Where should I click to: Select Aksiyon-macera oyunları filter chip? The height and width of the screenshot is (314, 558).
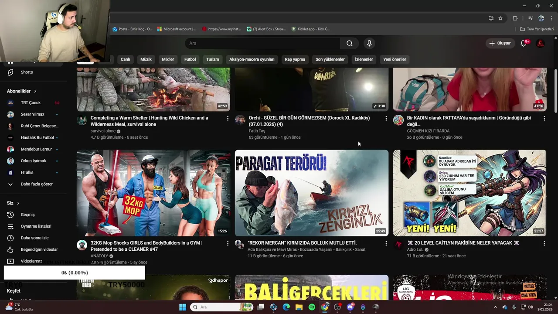[252, 59]
